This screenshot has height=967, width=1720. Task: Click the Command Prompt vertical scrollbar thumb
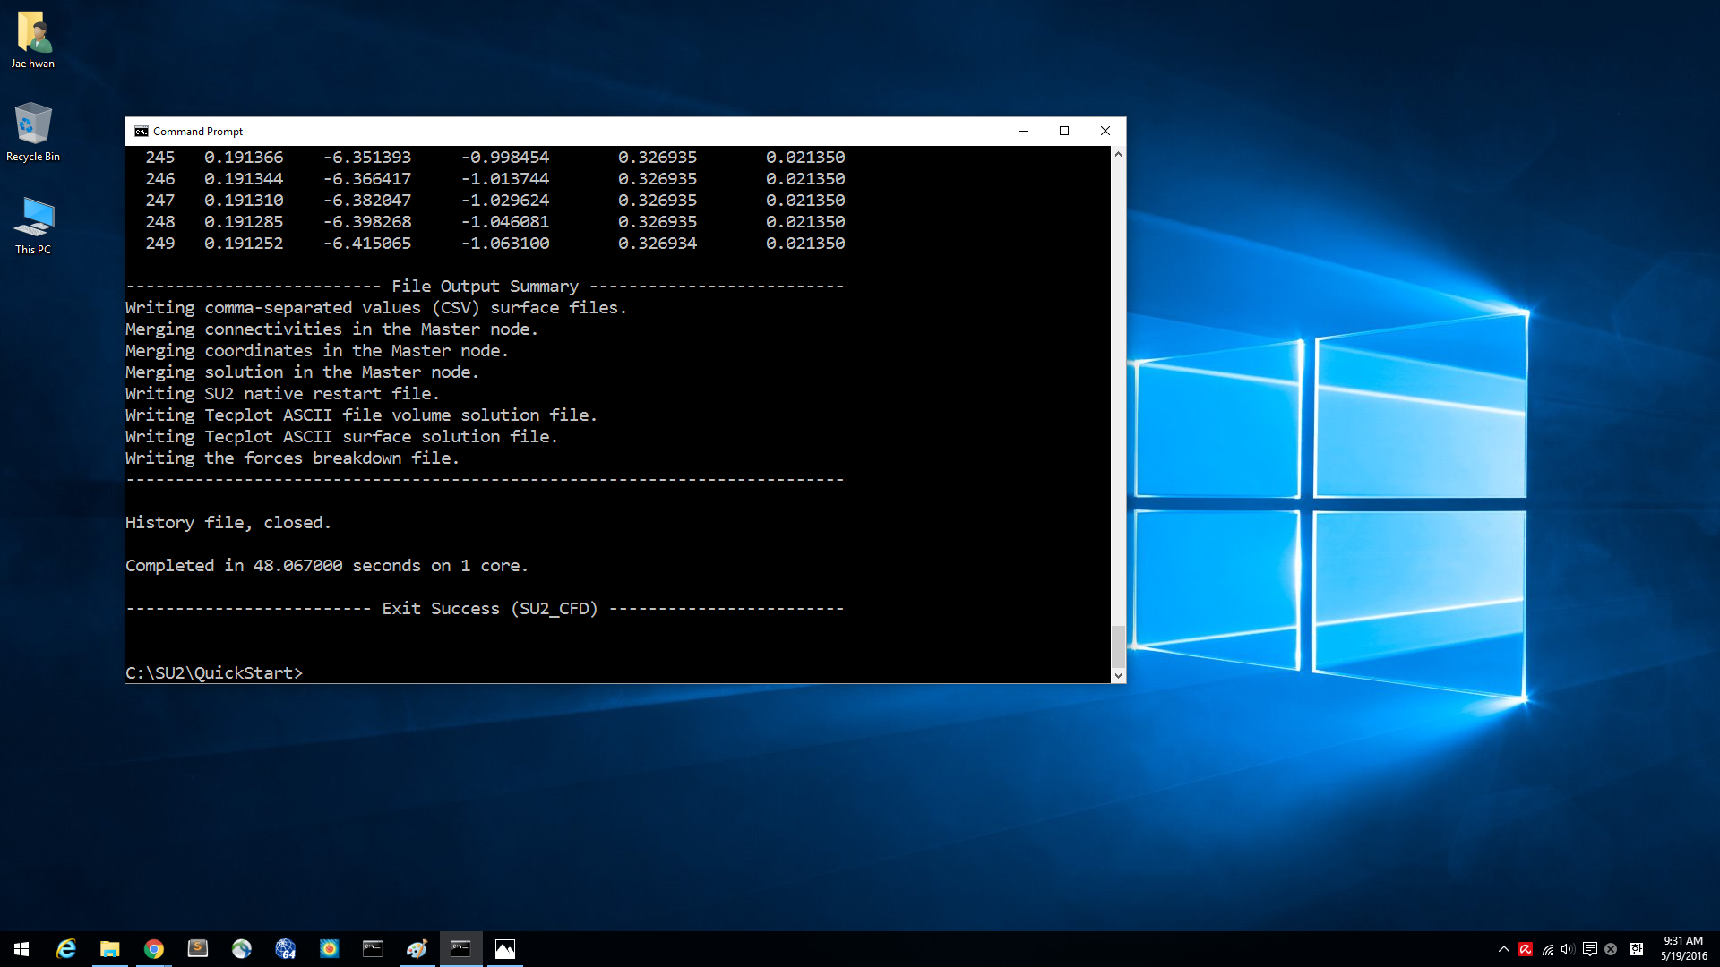click(1118, 646)
